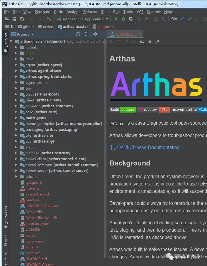This screenshot has height=266, width=207.
Task: Select pom.xml in the project tree
Action: [x=33, y=253]
